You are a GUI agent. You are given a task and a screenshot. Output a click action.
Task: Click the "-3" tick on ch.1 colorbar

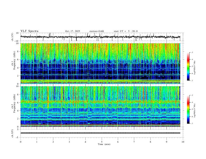pos(192,52)
